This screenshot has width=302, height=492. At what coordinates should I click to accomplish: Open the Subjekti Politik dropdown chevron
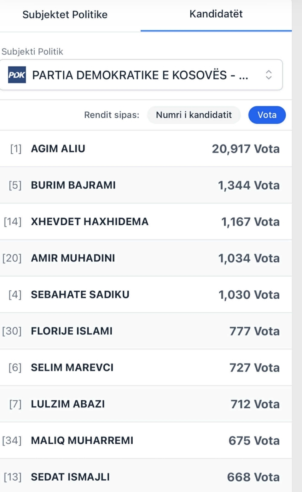point(268,75)
